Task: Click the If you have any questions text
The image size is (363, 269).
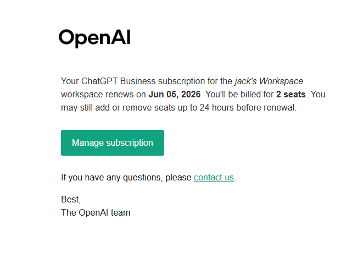Action: click(112, 177)
